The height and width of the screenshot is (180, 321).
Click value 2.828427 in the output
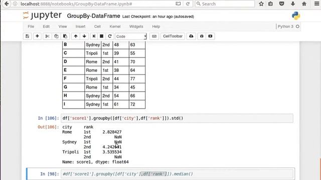(x=112, y=132)
